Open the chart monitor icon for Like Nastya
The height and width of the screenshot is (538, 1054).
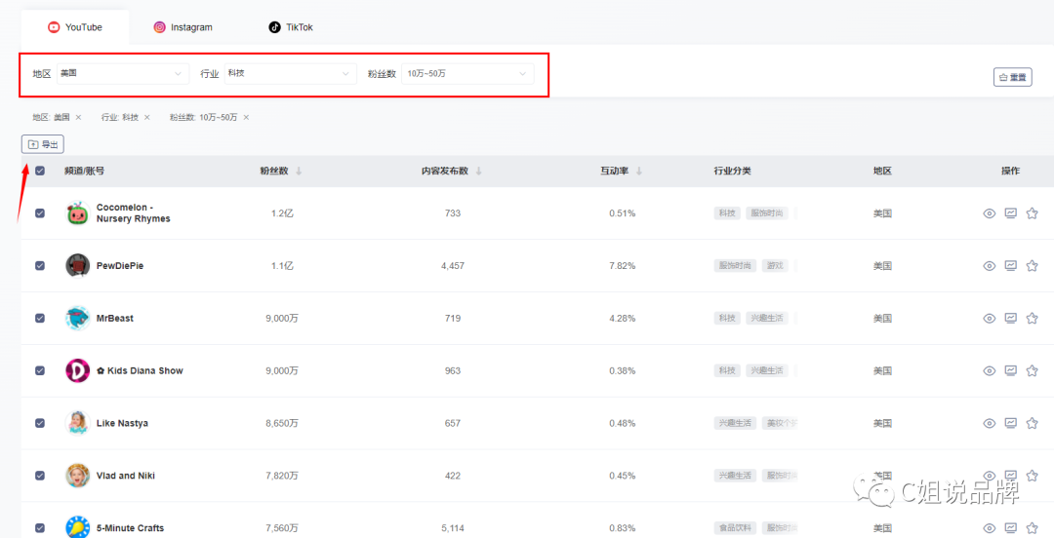tap(1010, 424)
